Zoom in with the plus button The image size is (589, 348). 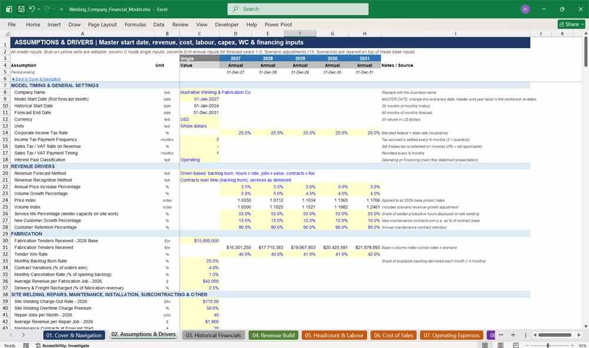(x=572, y=345)
